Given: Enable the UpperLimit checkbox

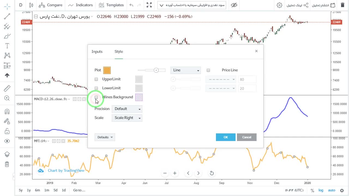Looking at the screenshot, I should tap(96, 79).
